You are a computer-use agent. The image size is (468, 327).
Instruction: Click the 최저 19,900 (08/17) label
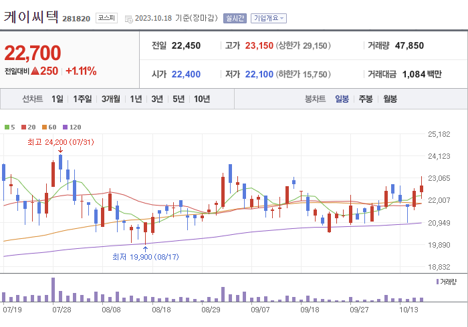(x=146, y=257)
